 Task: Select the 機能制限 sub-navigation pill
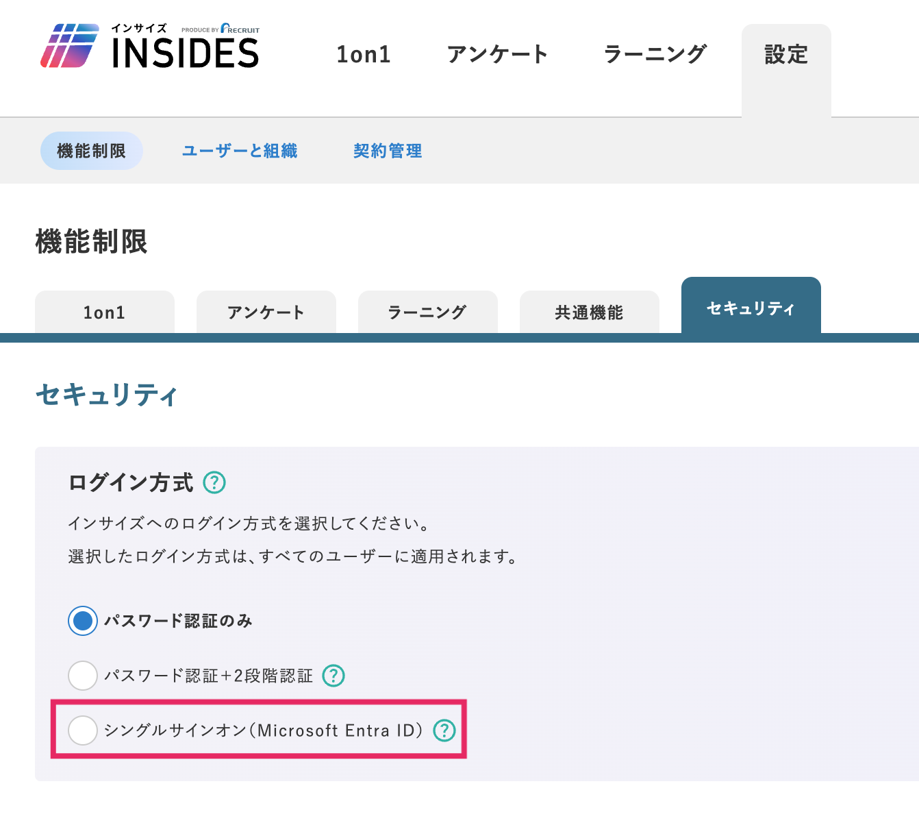tap(92, 151)
